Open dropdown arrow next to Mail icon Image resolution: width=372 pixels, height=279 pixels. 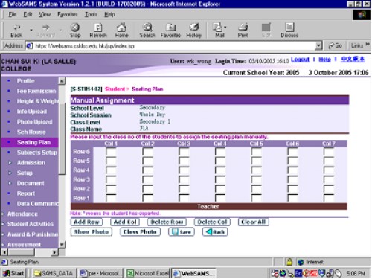tap(225, 27)
